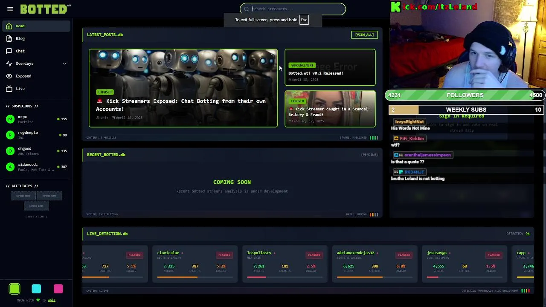546x307 pixels.
Task: Click IzzysRightNut chat username
Action: pyautogui.click(x=409, y=122)
